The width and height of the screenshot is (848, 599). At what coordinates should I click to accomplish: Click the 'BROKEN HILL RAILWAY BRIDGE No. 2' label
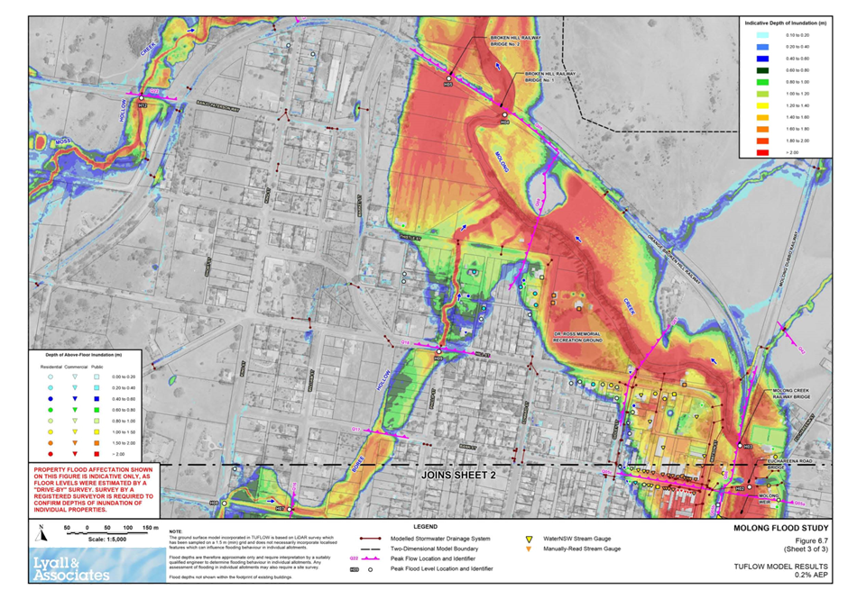(515, 41)
